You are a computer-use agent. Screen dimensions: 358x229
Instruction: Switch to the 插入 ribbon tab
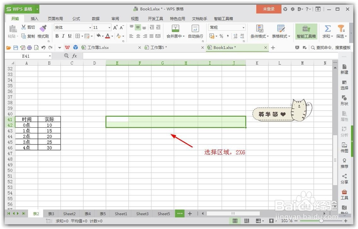pyautogui.click(x=34, y=19)
